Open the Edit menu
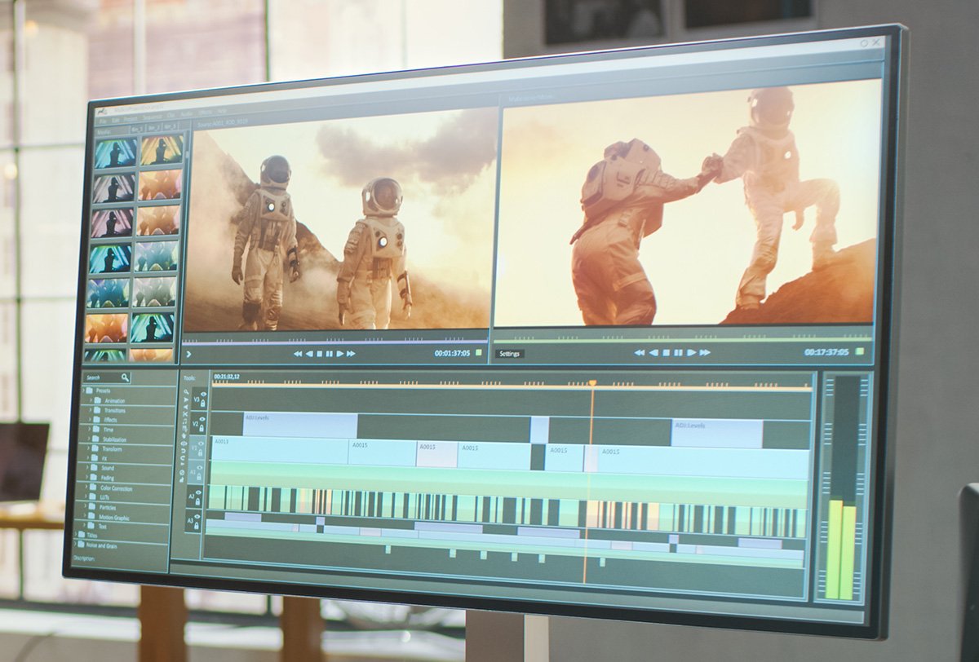979x662 pixels. tap(116, 119)
